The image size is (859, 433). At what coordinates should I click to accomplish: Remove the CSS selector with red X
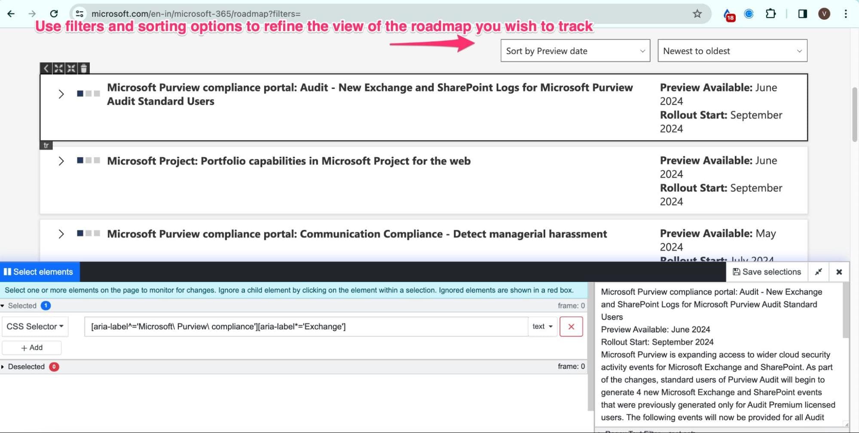point(571,327)
